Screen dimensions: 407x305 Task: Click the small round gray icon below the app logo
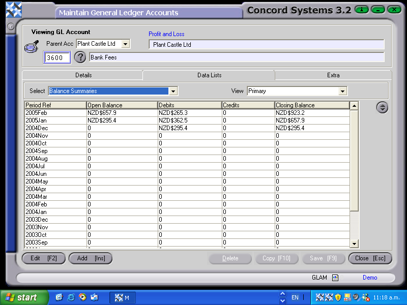(11, 26)
